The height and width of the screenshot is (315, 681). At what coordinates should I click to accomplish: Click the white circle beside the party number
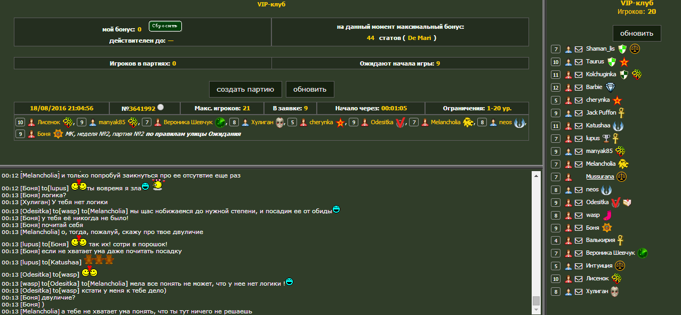tap(161, 107)
